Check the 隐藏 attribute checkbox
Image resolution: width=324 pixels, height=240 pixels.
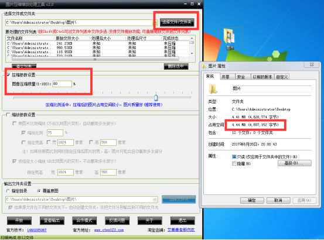[x=234, y=164]
